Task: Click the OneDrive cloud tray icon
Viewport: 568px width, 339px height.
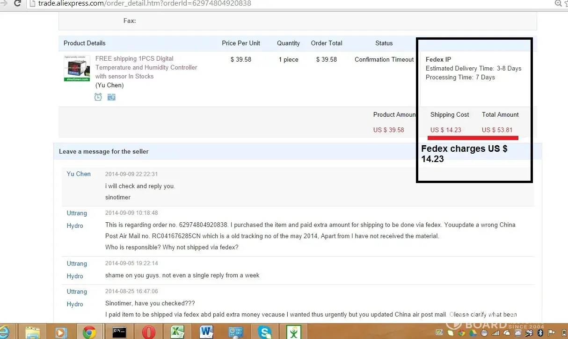Action: click(507, 333)
